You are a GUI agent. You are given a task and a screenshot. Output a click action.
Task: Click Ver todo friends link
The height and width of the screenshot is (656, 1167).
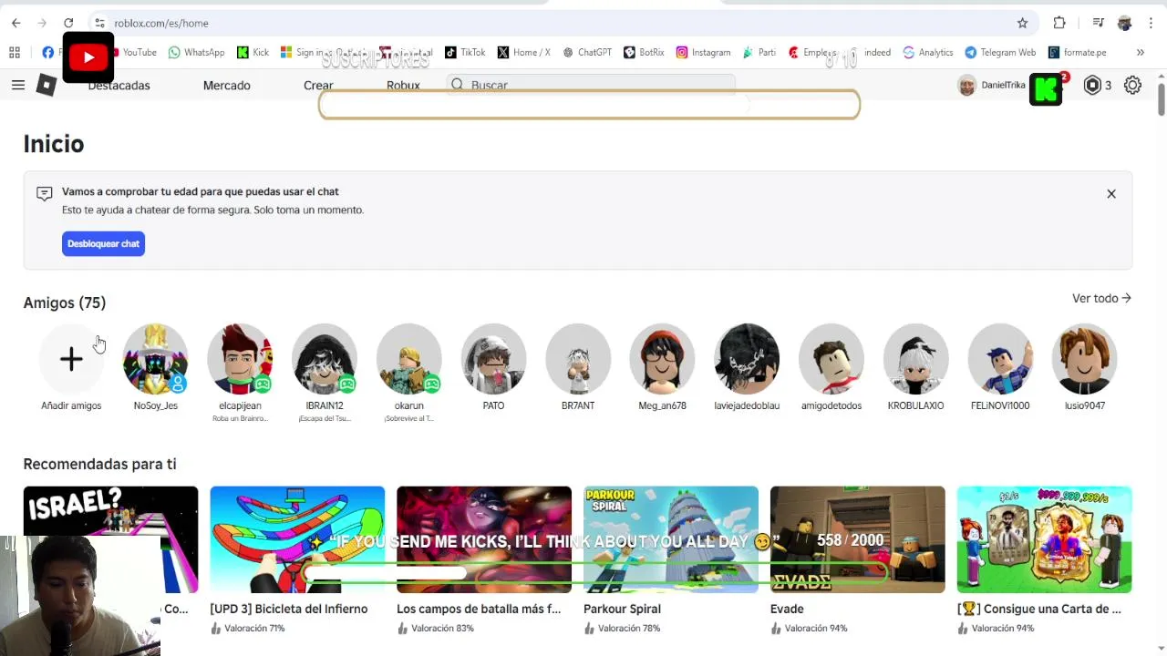coord(1101,298)
